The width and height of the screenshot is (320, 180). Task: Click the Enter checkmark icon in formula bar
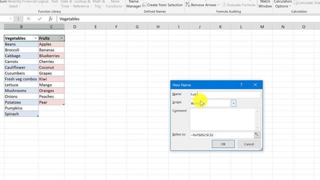point(39,19)
